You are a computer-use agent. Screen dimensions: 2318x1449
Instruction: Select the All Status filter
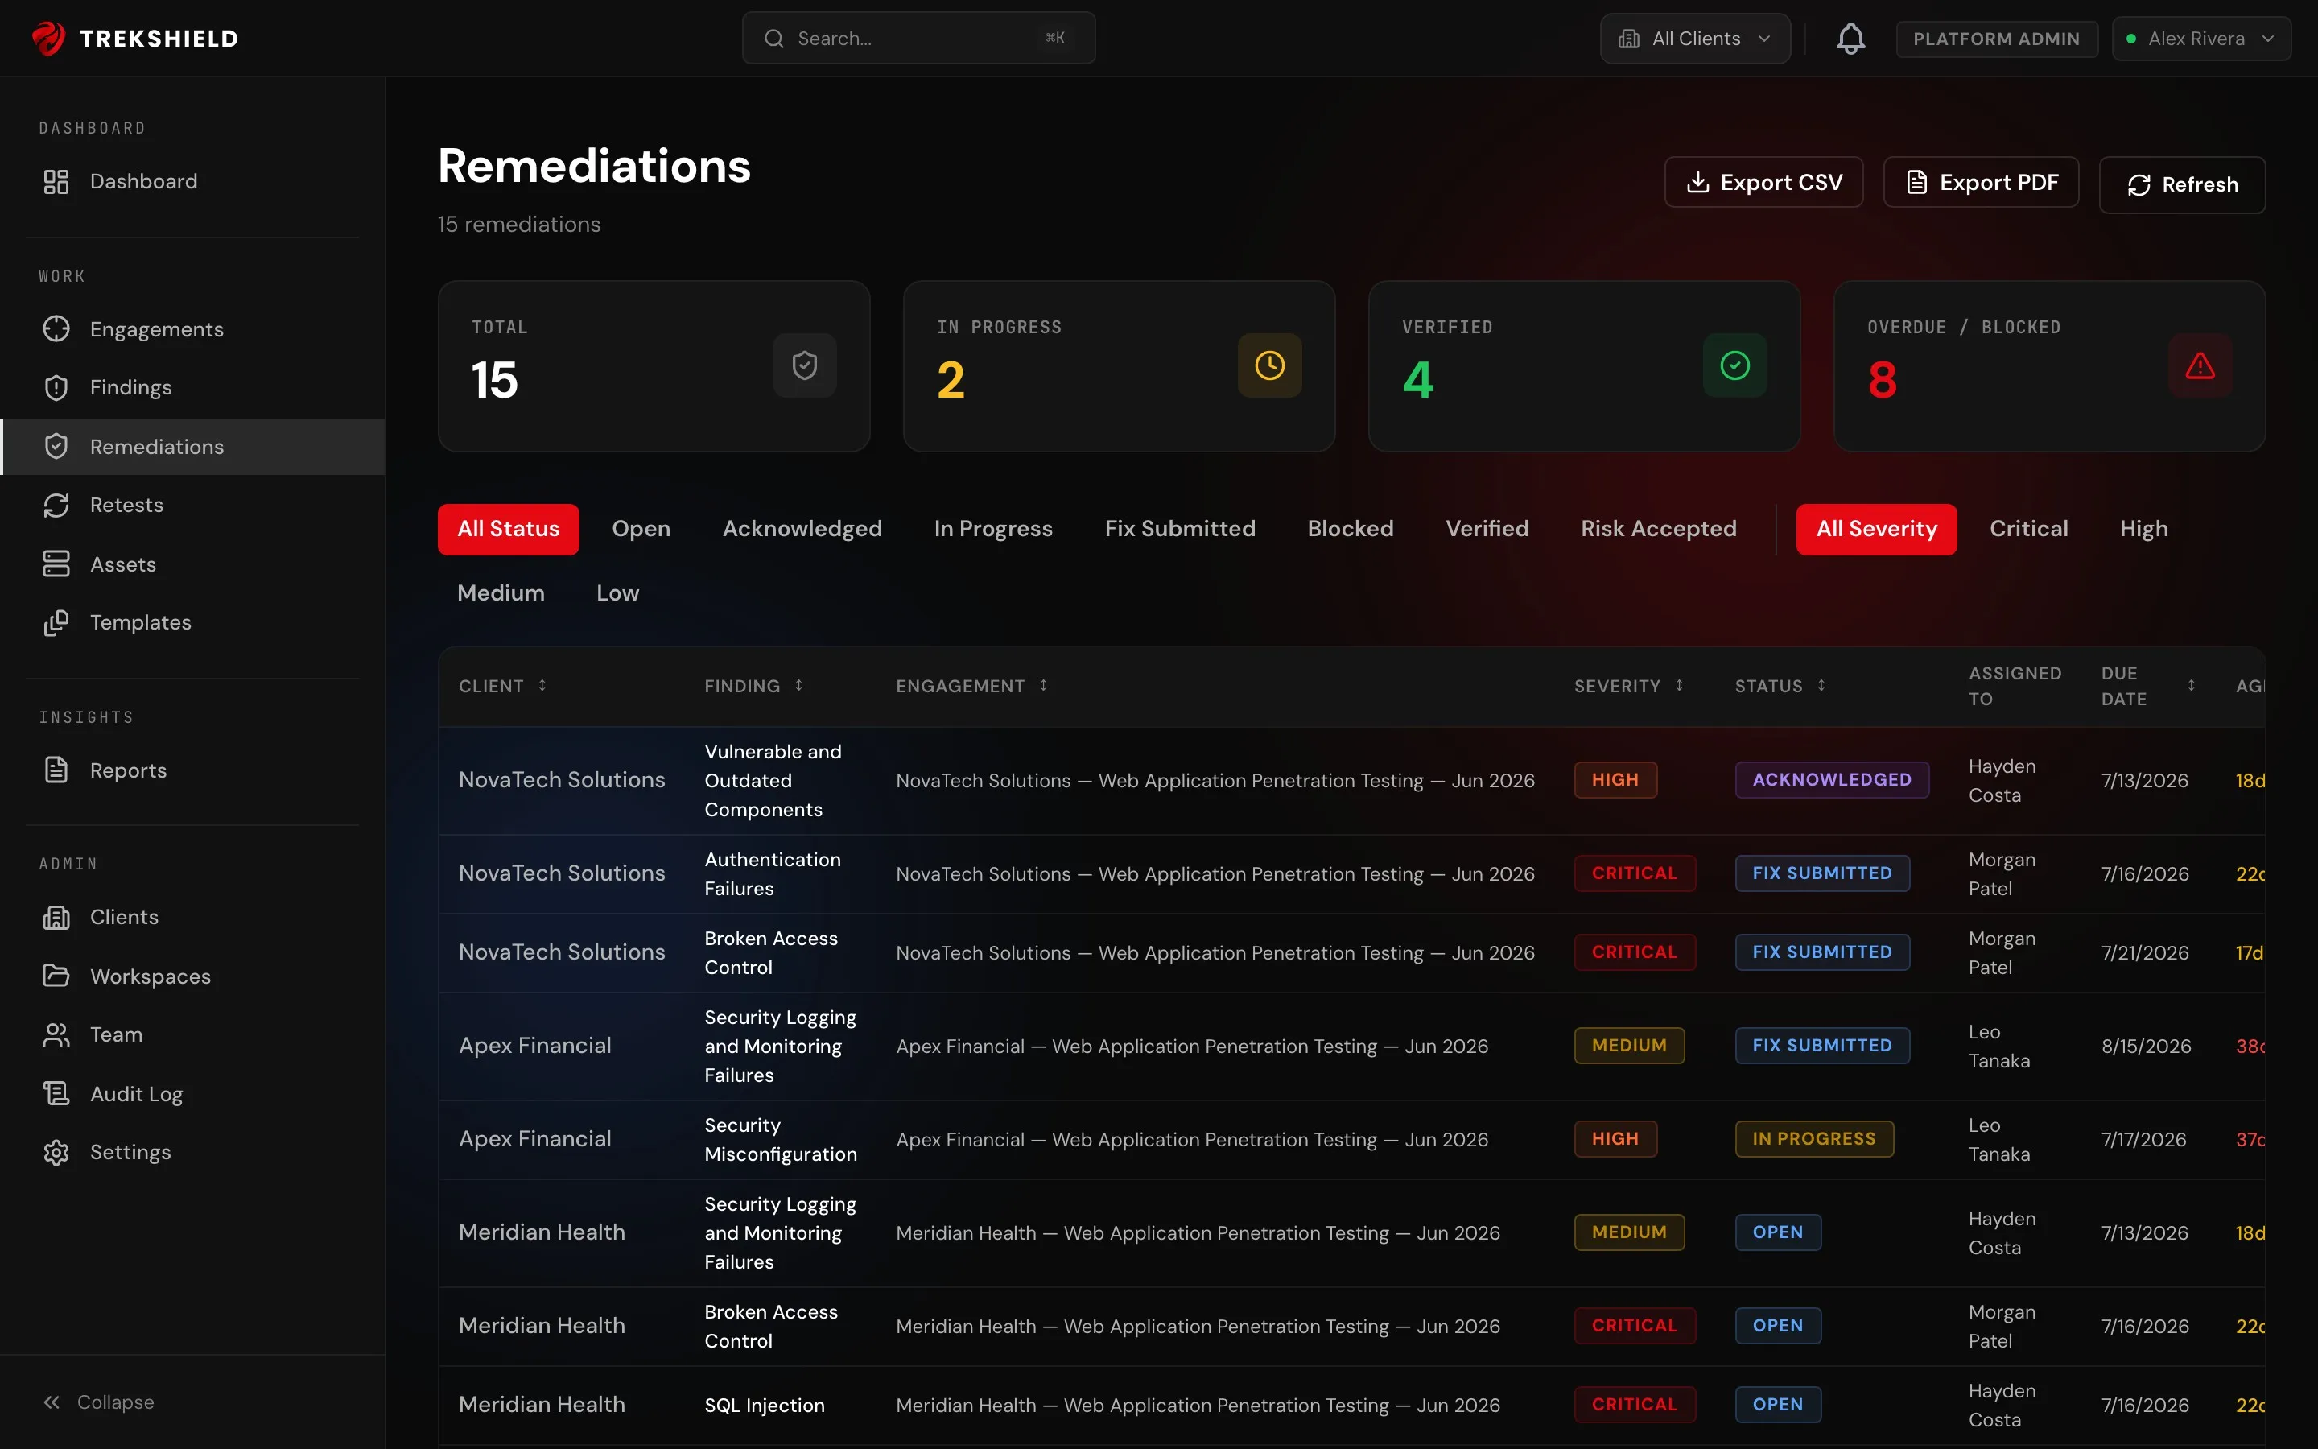pos(509,529)
